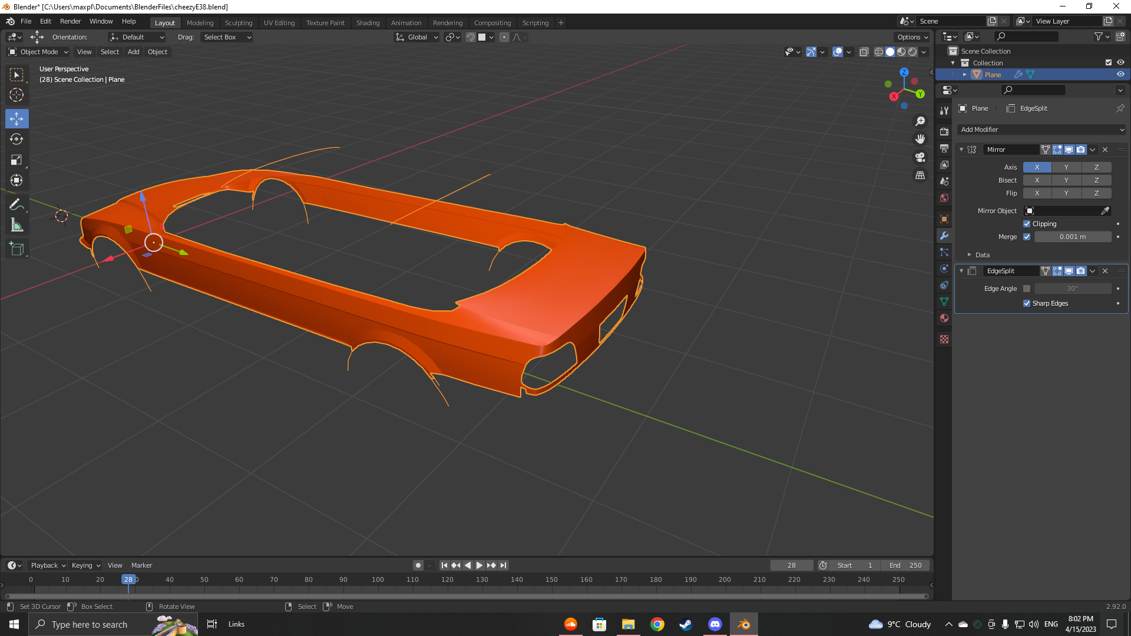This screenshot has width=1131, height=636.
Task: Click the Cursor tool icon
Action: pos(16,95)
